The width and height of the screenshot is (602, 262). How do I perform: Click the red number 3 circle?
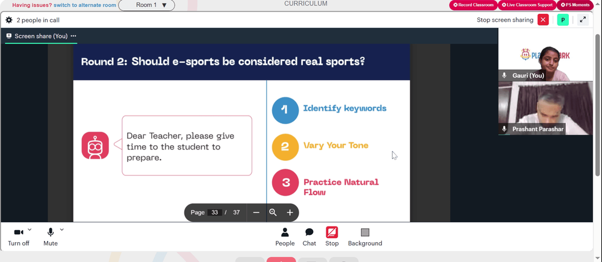285,182
